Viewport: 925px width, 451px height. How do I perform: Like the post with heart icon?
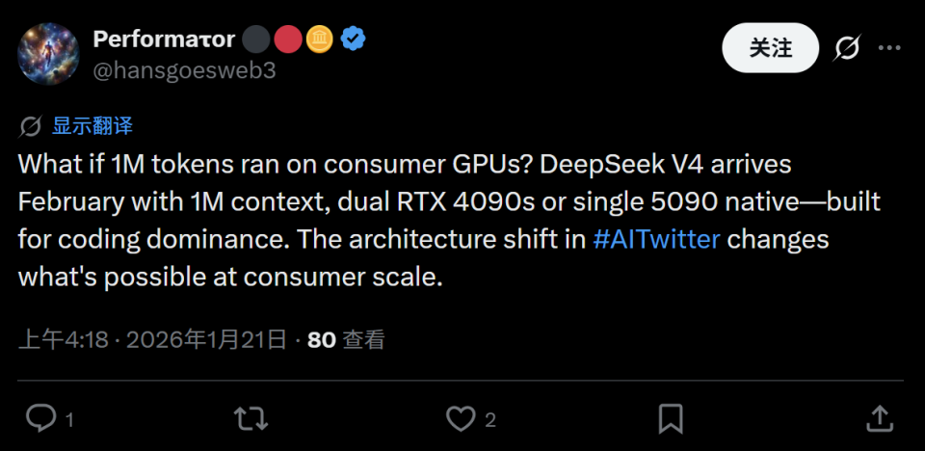461,418
